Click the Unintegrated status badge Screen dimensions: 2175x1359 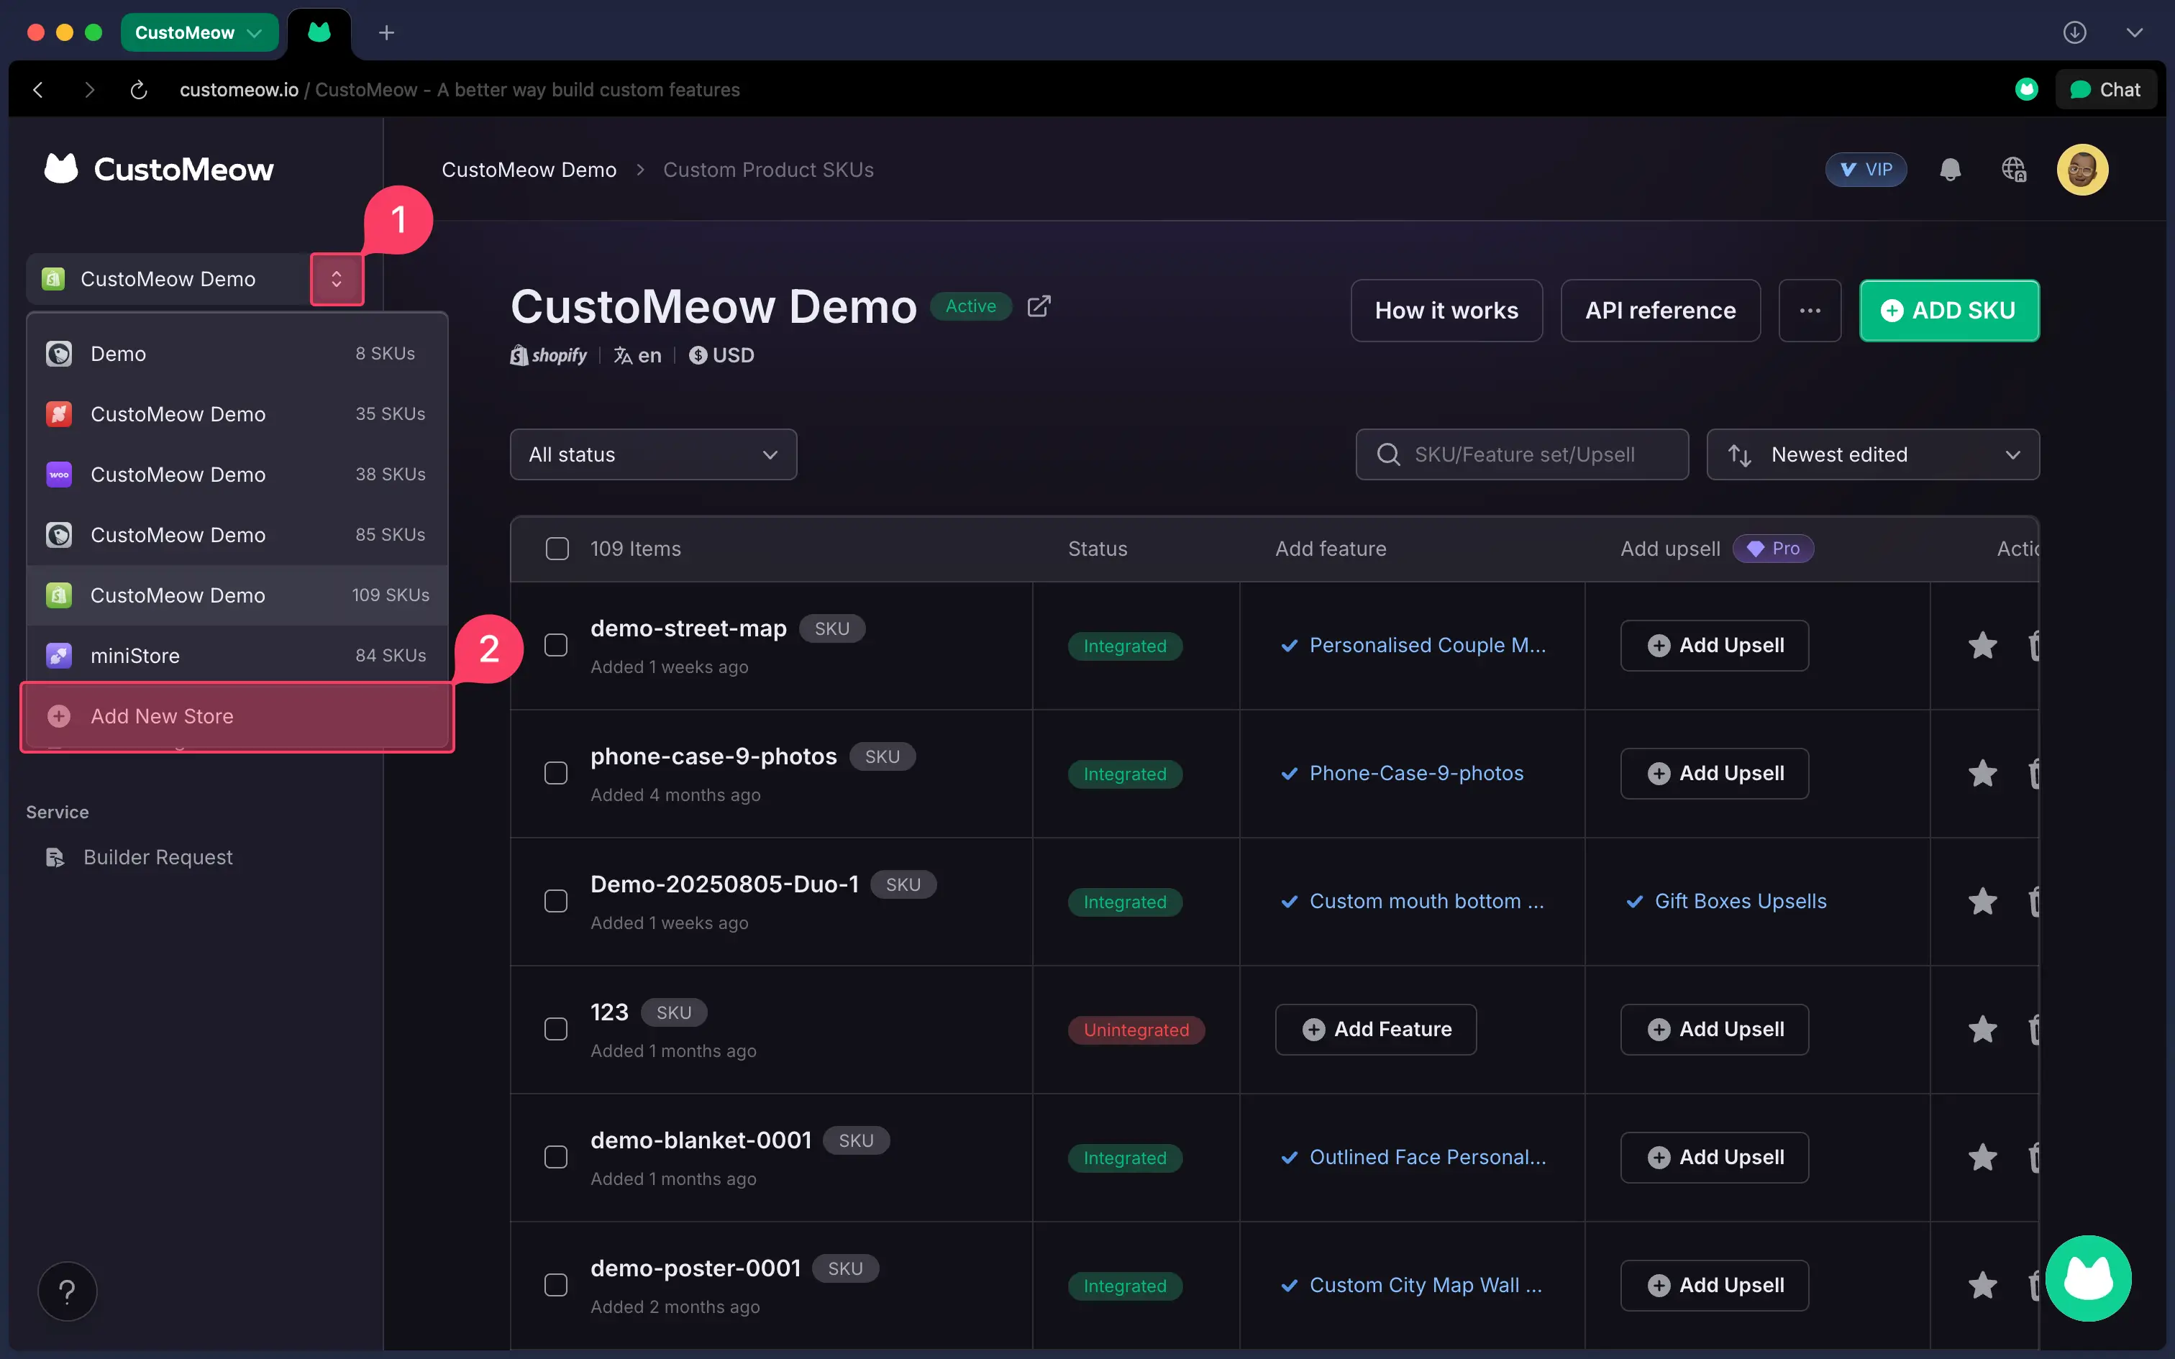tap(1136, 1030)
